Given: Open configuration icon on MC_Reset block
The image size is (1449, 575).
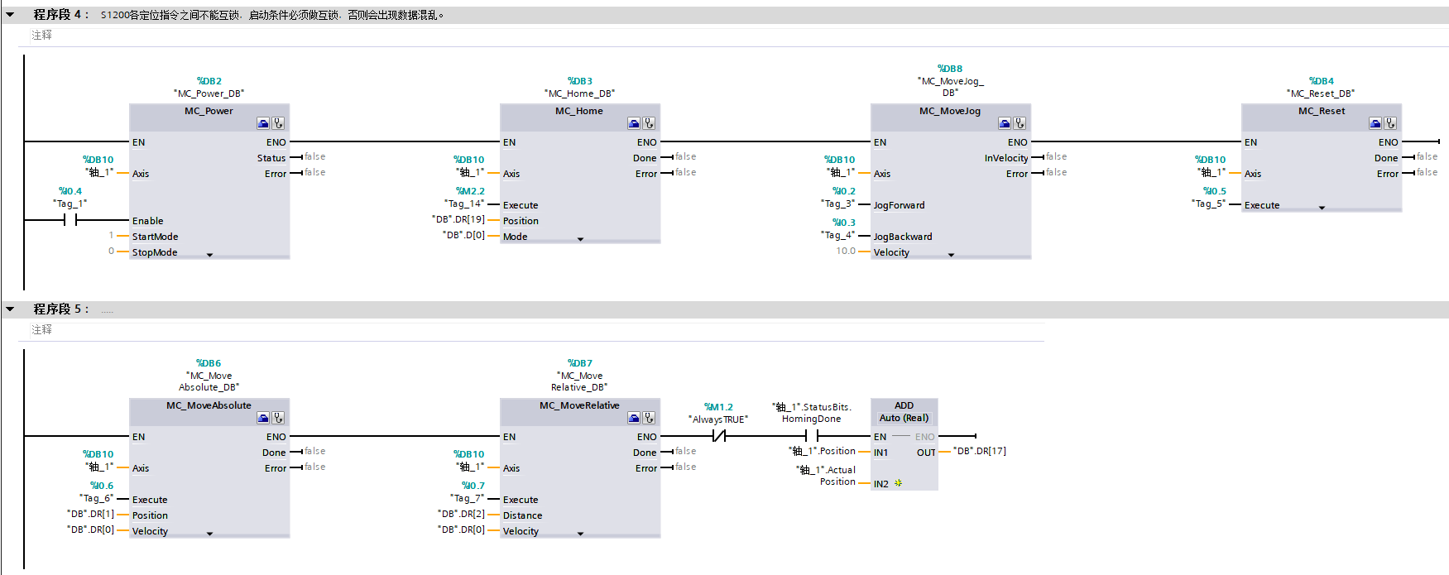Looking at the screenshot, I should pos(1375,123).
